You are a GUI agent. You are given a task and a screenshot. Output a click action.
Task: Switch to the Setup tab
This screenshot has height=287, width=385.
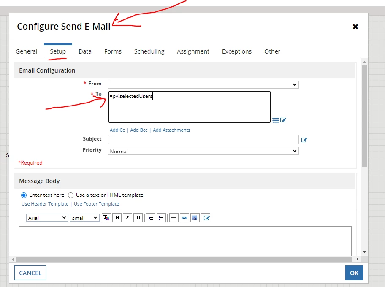coord(58,51)
